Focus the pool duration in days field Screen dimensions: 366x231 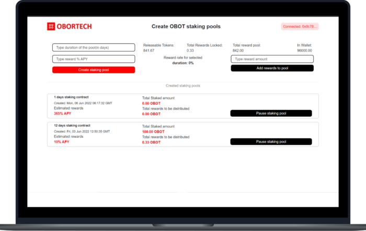click(94, 48)
